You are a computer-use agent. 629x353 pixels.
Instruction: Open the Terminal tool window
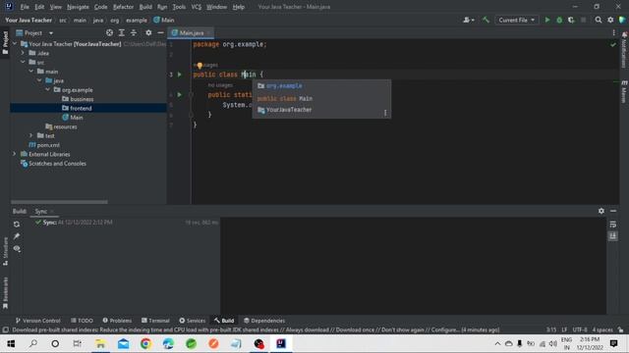click(x=155, y=321)
